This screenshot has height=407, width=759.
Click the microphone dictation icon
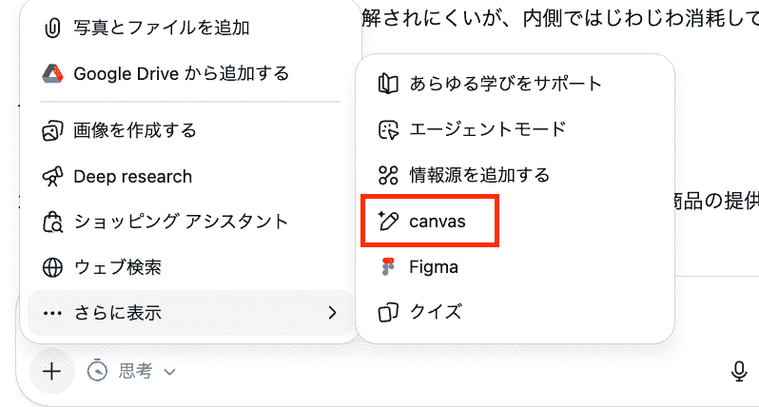coord(738,371)
